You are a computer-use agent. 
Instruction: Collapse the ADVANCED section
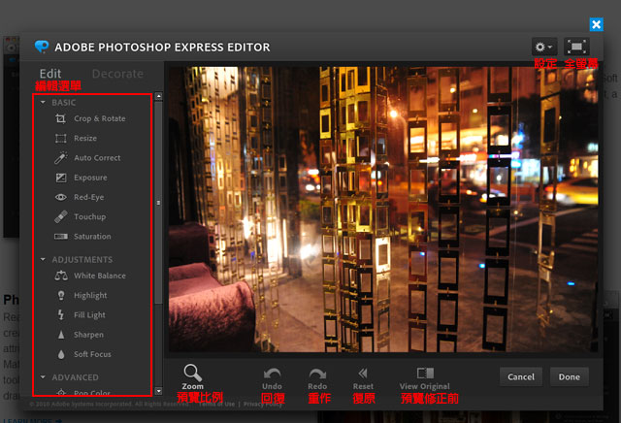click(x=43, y=377)
